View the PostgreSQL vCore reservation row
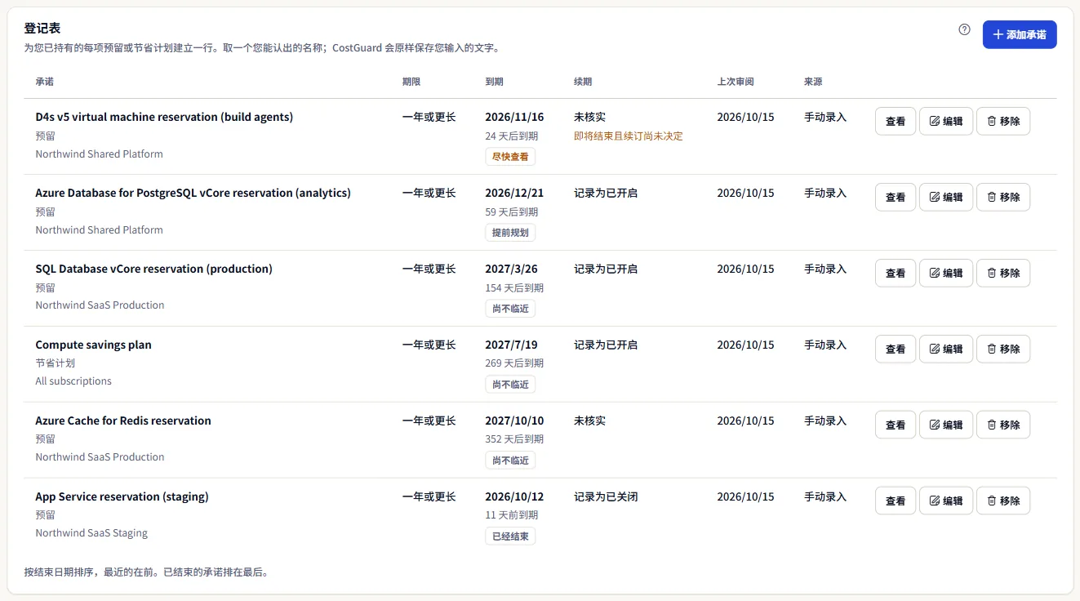 click(x=896, y=197)
